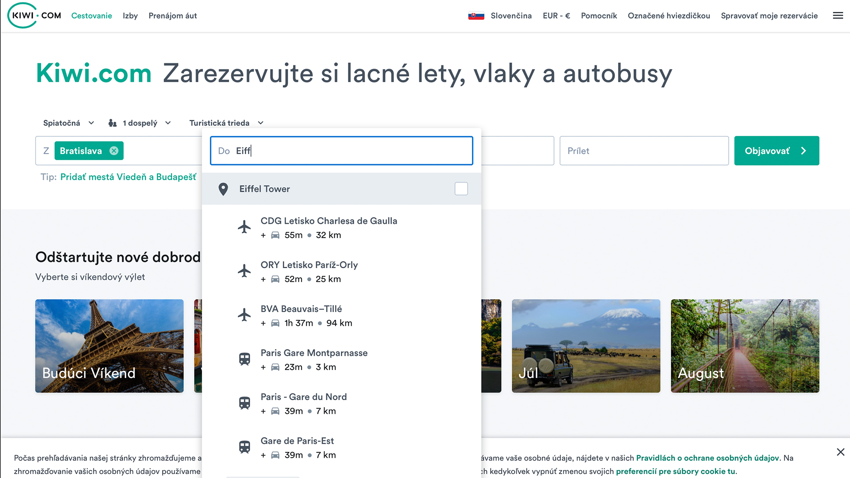Screen dimensions: 850x478
Task: Open the Pomocník help menu
Action: (599, 16)
